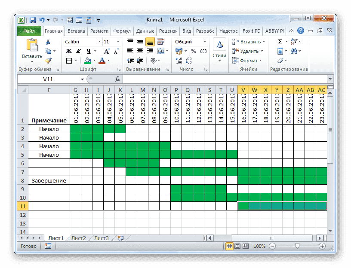Toggle italic formatting (К)
Image resolution: width=351 pixels, height=268 pixels.
click(78, 51)
